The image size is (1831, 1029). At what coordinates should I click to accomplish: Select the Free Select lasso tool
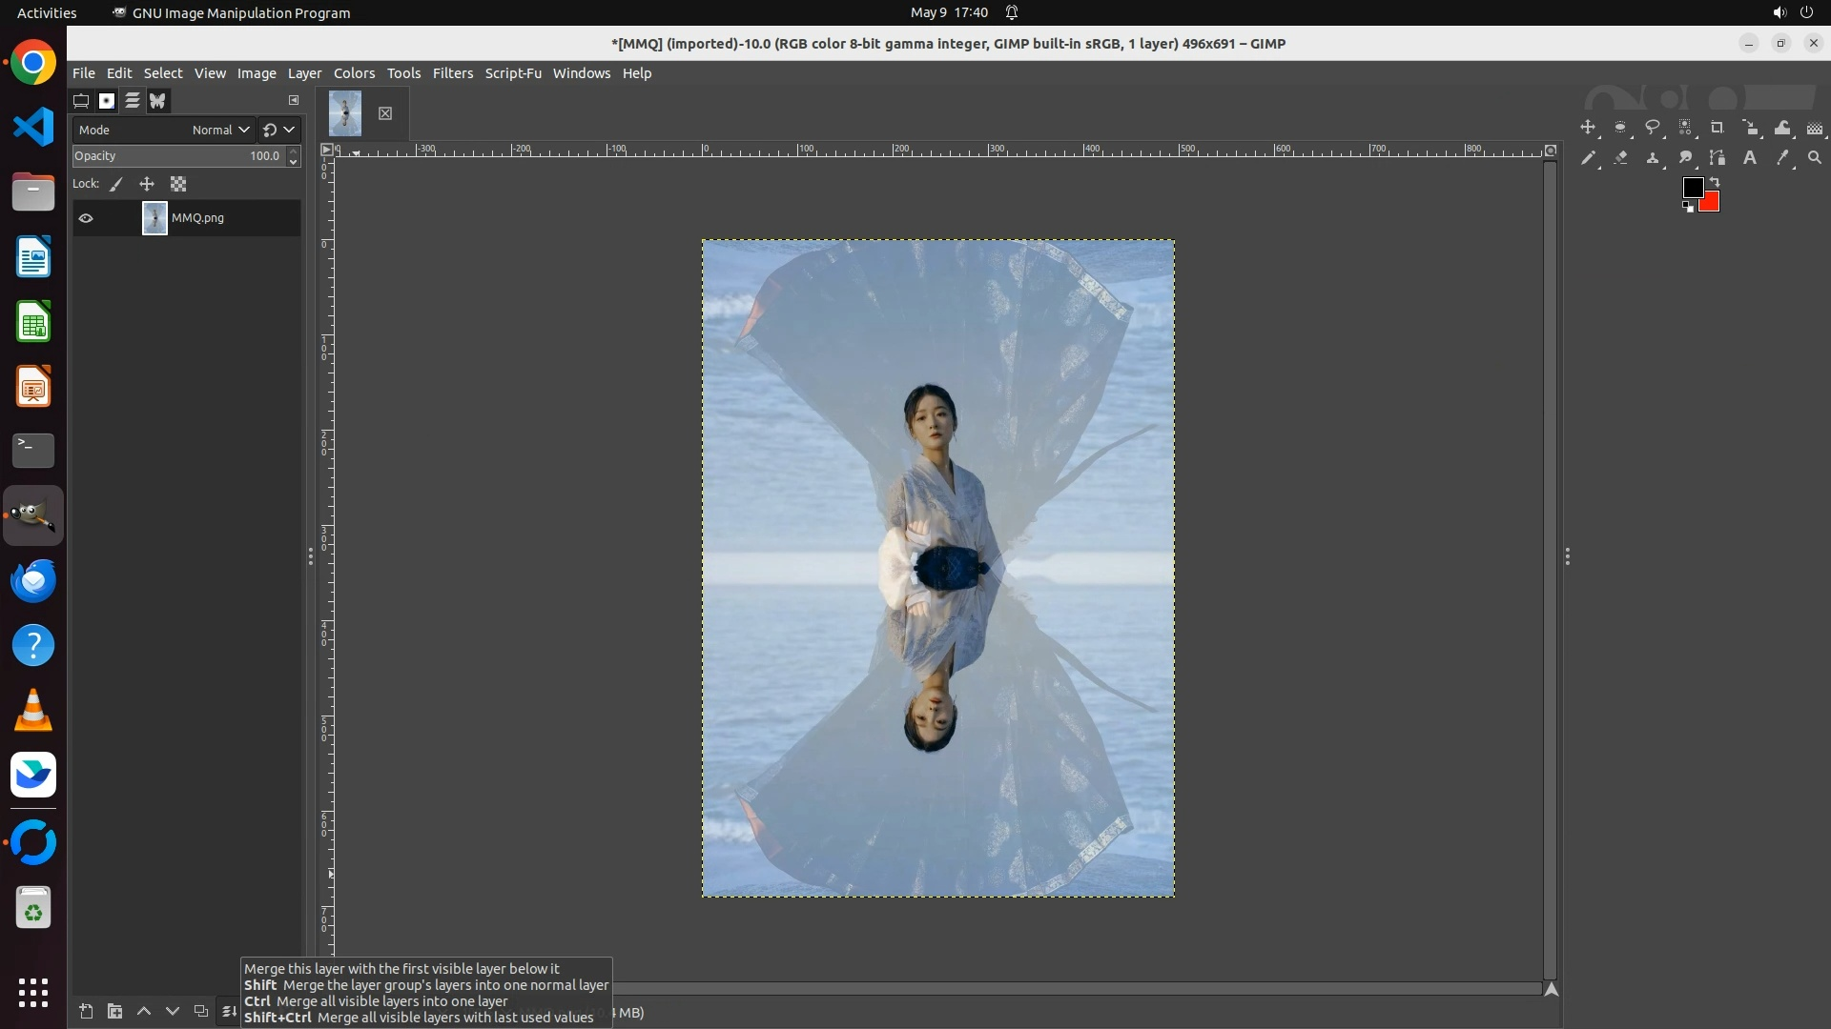1653,128
